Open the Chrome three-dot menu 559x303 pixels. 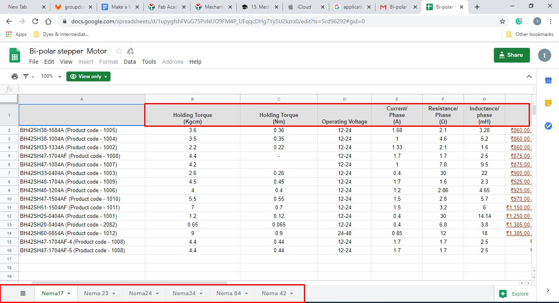pos(550,21)
